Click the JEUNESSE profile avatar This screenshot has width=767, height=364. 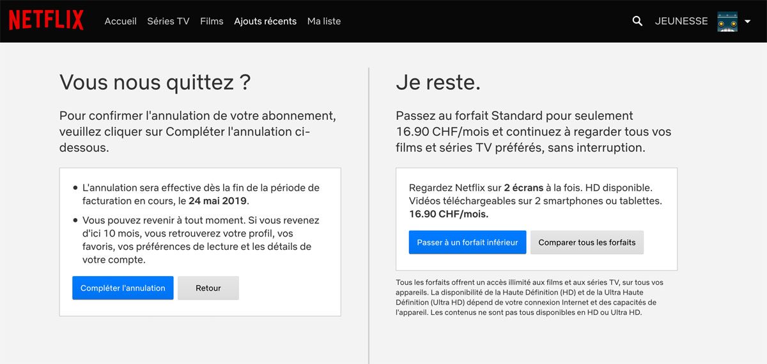click(727, 21)
